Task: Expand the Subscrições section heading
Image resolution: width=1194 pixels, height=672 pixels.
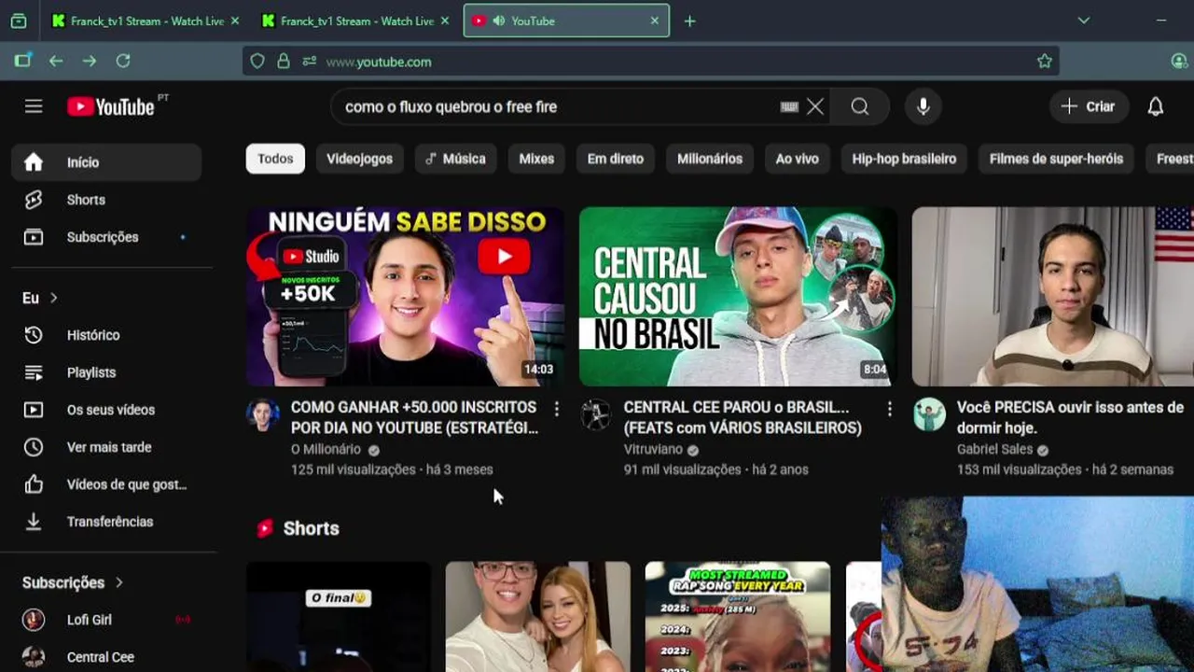Action: point(73,582)
